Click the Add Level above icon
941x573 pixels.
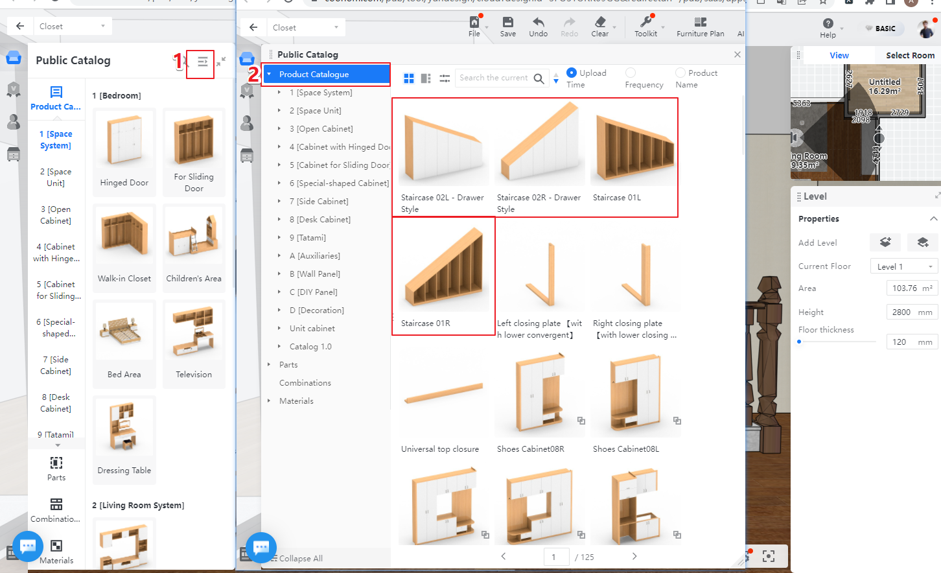tap(885, 242)
